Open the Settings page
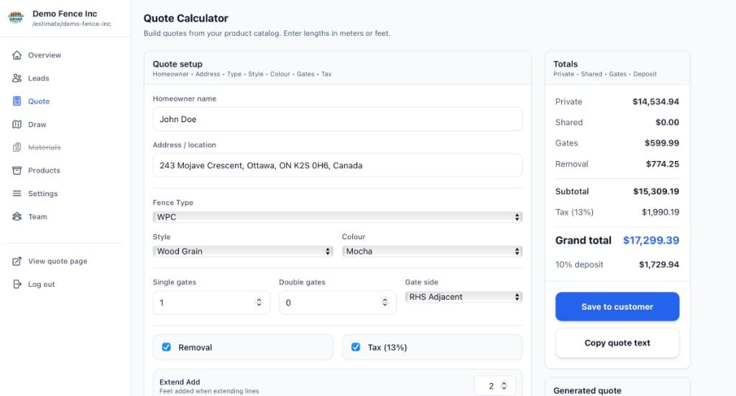The height and width of the screenshot is (396, 736). [42, 193]
